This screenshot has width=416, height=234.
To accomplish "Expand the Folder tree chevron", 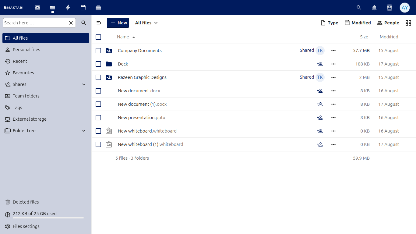I will (x=84, y=131).
